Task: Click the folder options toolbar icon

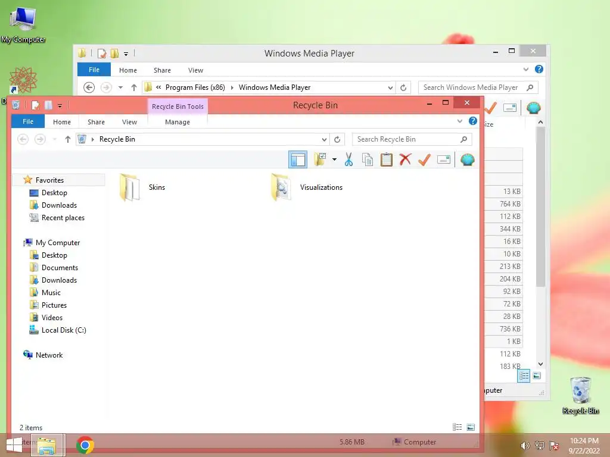Action: click(320, 159)
